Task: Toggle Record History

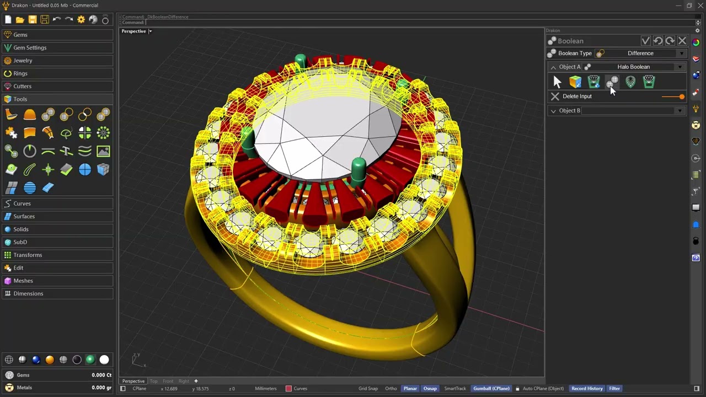Action: 587,388
